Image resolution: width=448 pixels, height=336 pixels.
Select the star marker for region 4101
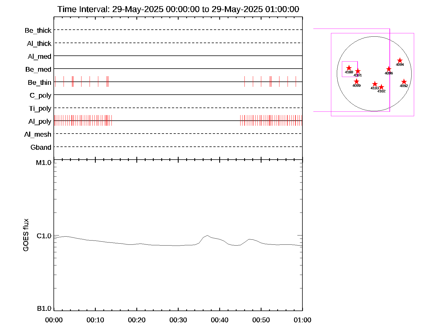pyautogui.click(x=358, y=71)
